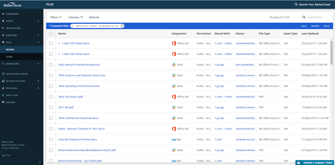Click the Integration Center icon
This screenshot has width=335, height=165.
point(3,74)
